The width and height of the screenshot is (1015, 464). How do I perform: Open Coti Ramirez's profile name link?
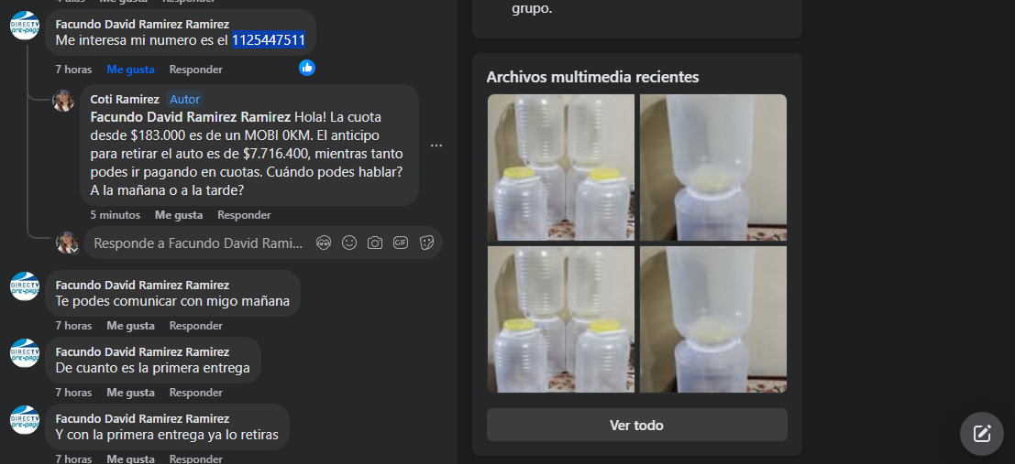click(125, 99)
